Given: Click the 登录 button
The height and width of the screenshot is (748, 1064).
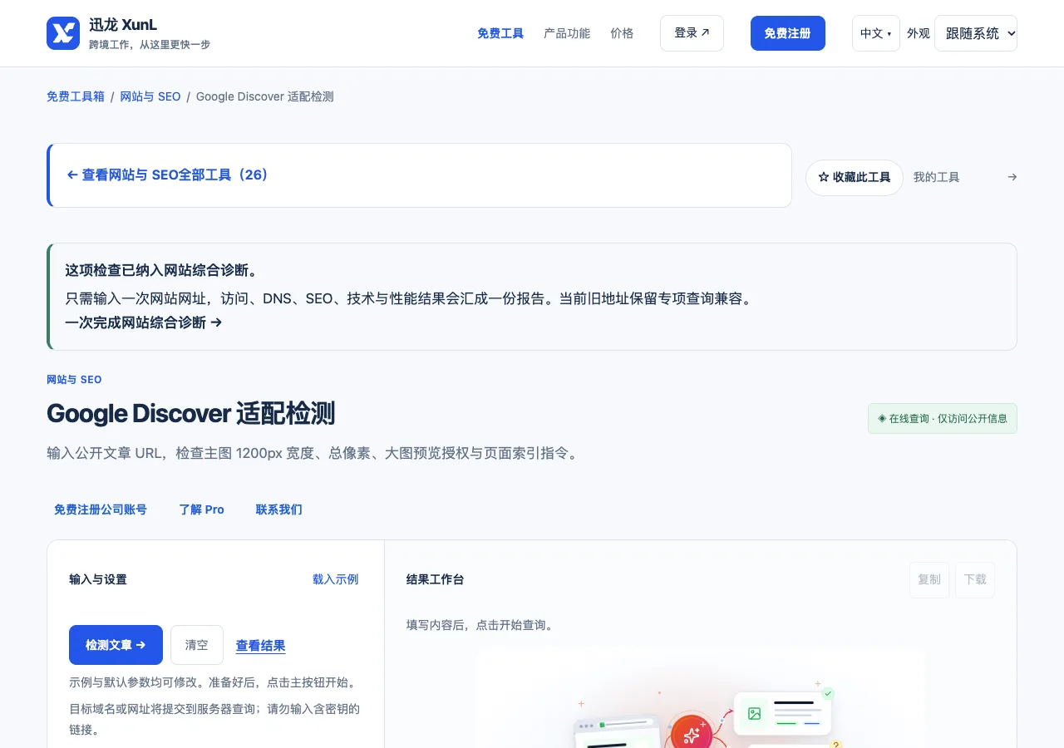Looking at the screenshot, I should coord(692,33).
